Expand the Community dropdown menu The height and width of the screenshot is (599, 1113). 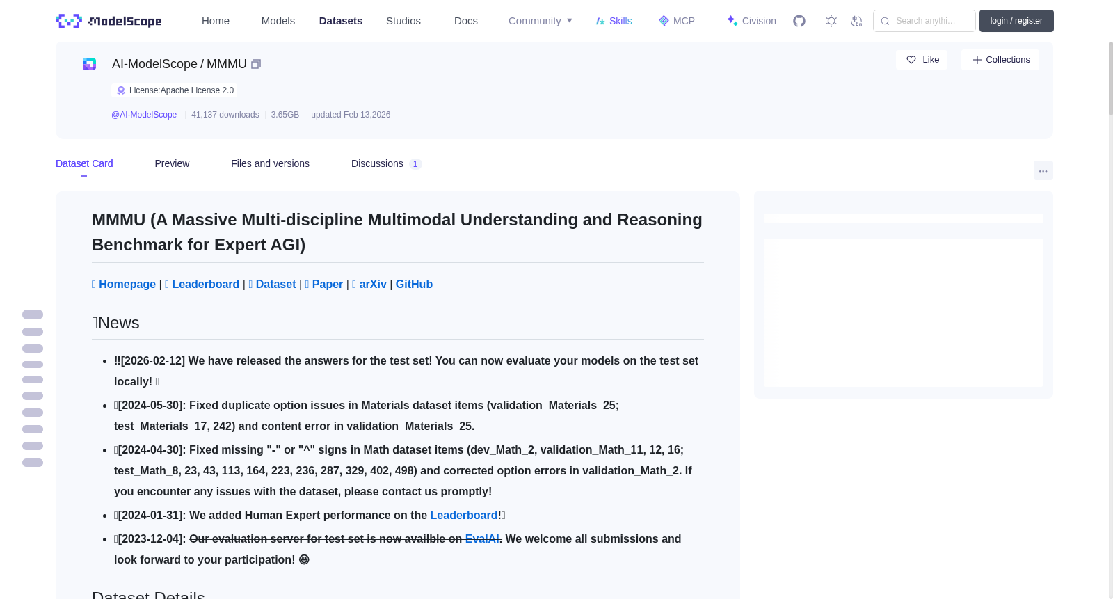[x=541, y=21]
